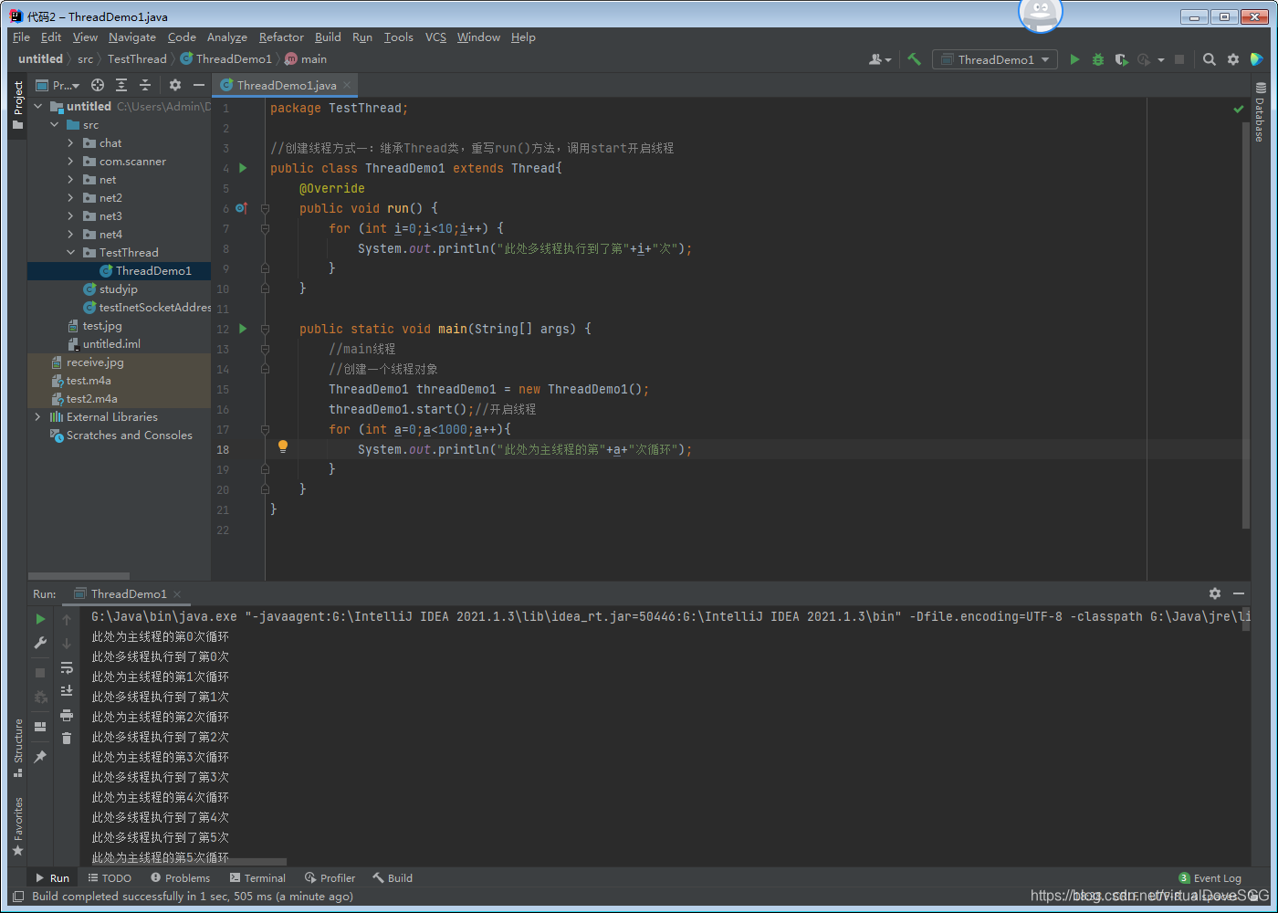Toggle the Favorites tool window stripe
Viewport: 1278px width, 913px height.
coord(17,826)
